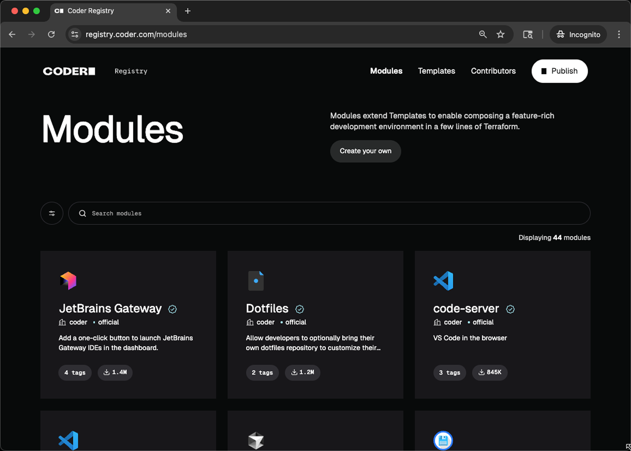
Task: Click the Create your own button
Action: coord(366,151)
